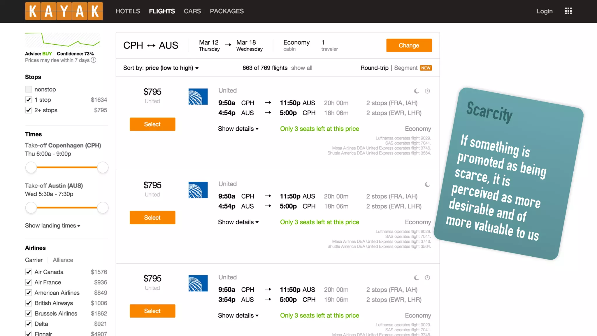Enable the nonstop filter checkbox
The image size is (597, 336).
click(x=29, y=89)
